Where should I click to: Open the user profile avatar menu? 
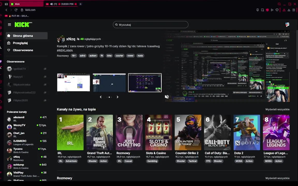(x=287, y=25)
